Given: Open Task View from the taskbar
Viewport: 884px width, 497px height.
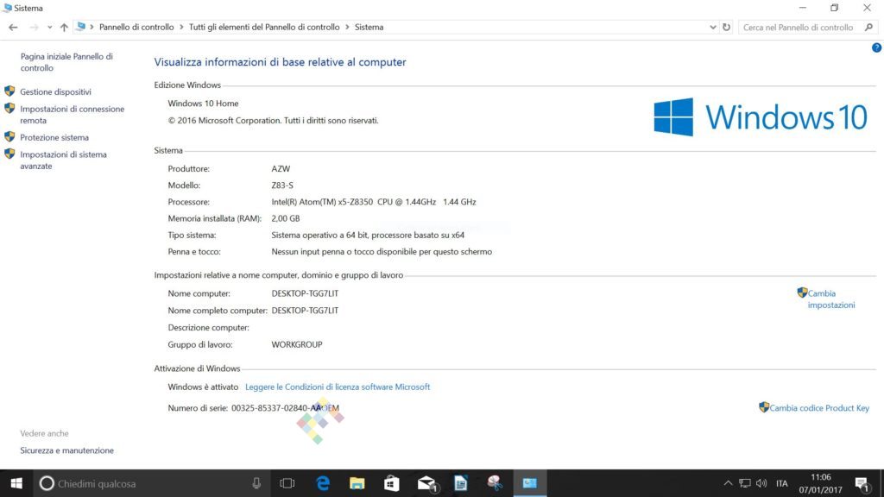Looking at the screenshot, I should click(287, 483).
